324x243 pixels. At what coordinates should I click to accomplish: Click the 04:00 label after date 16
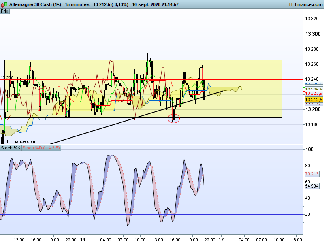point(105,240)
